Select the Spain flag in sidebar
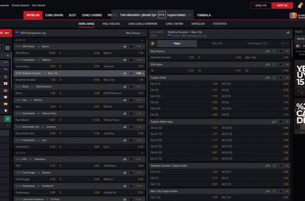The height and width of the screenshot is (201, 305). 6,104
